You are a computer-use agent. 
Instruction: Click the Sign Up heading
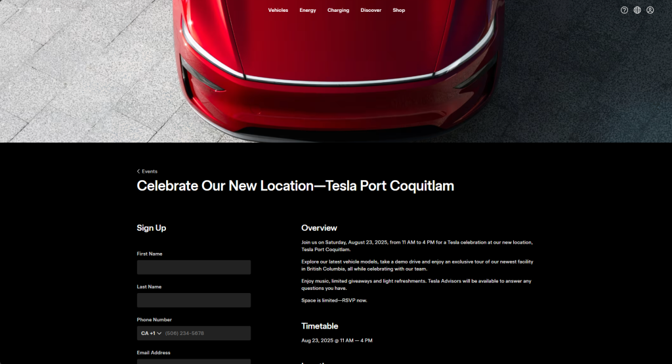[x=152, y=228]
